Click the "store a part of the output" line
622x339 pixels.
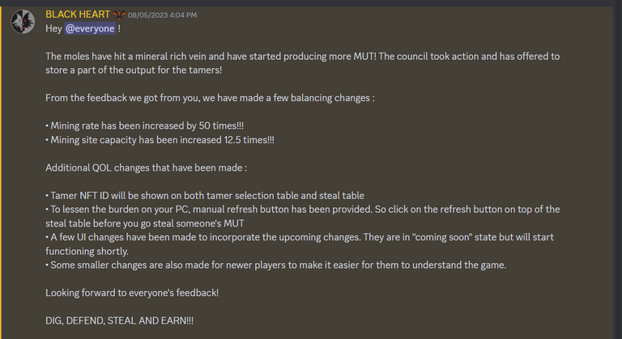[134, 70]
